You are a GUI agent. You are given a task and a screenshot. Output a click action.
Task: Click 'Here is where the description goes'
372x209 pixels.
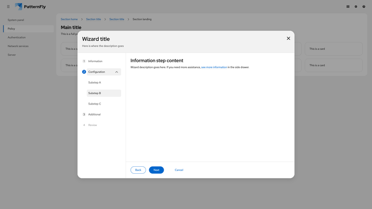(103, 46)
